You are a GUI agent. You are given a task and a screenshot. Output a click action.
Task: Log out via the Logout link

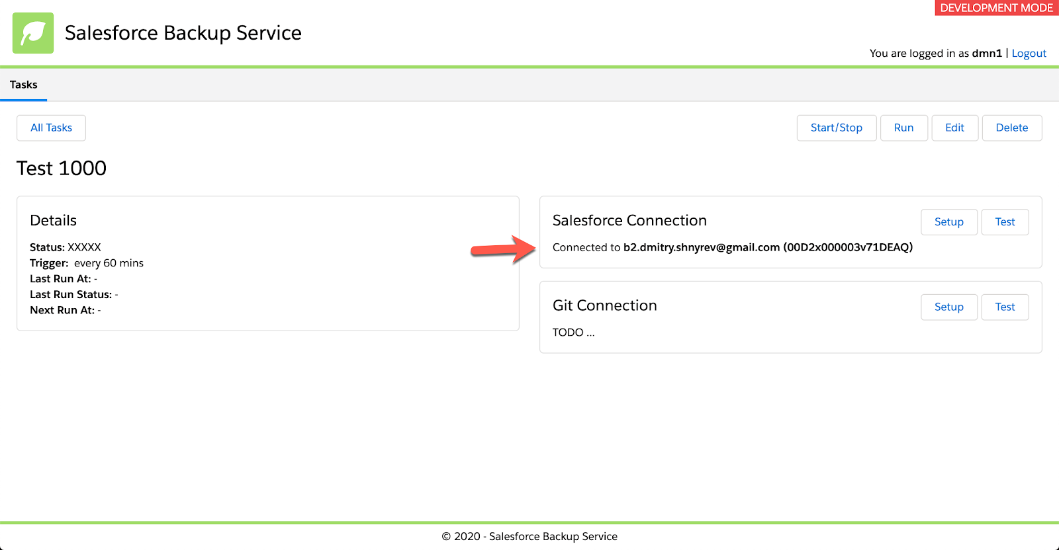click(x=1029, y=54)
